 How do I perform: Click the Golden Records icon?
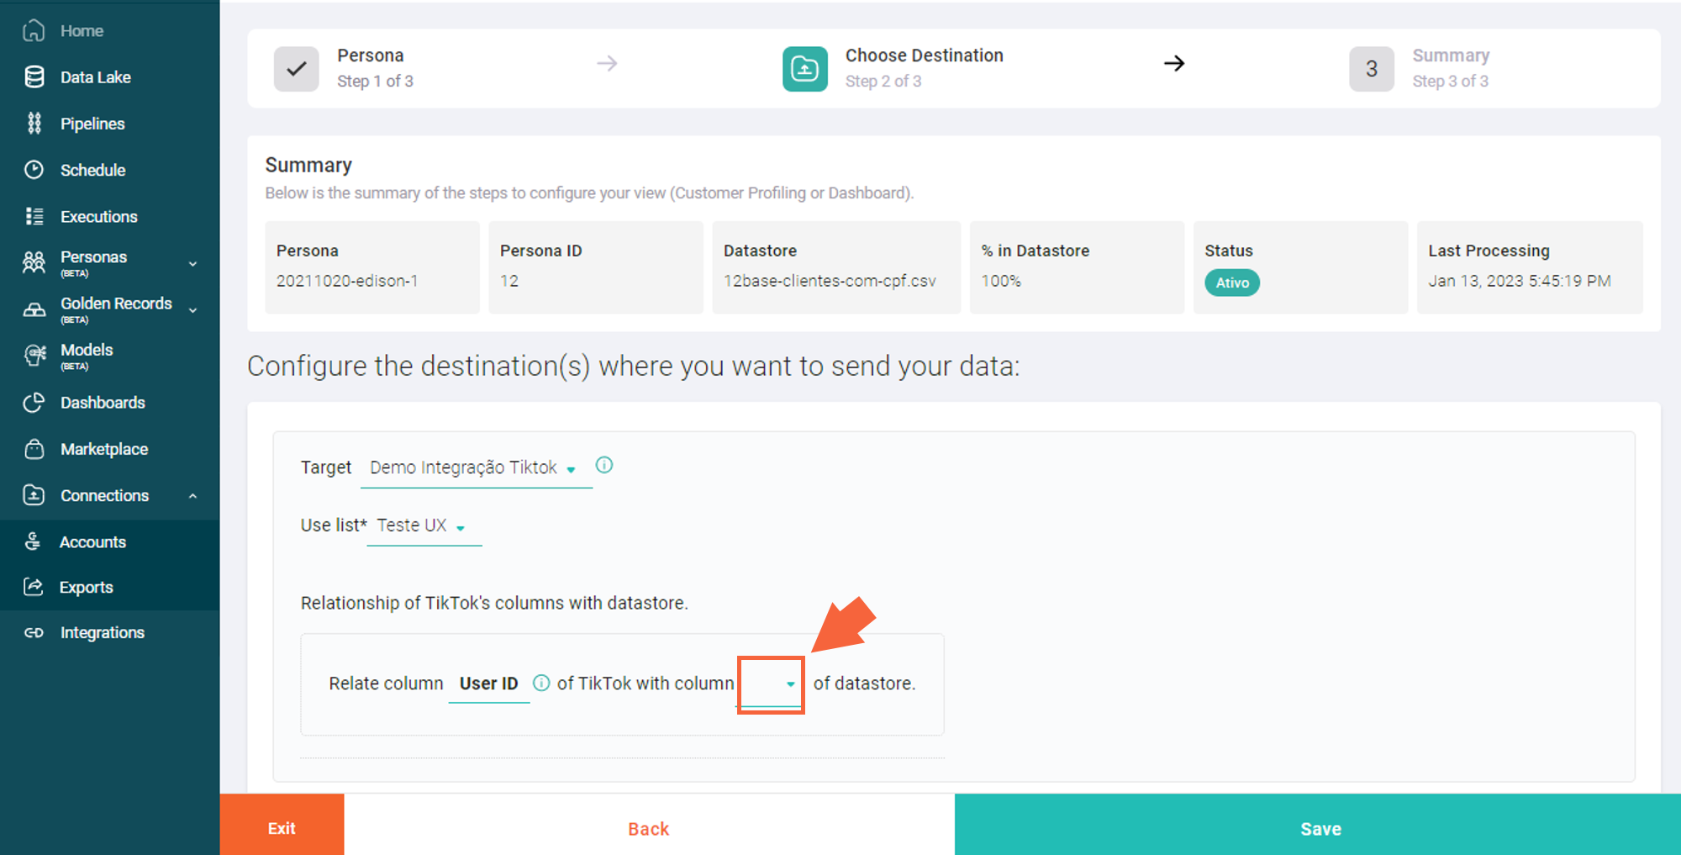pos(34,309)
